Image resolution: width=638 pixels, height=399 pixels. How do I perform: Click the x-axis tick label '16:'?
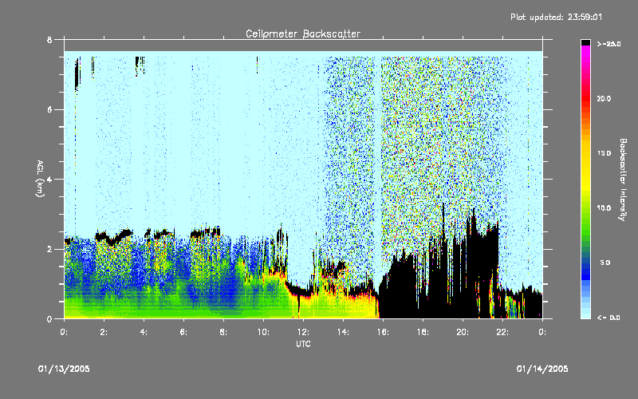(x=383, y=332)
